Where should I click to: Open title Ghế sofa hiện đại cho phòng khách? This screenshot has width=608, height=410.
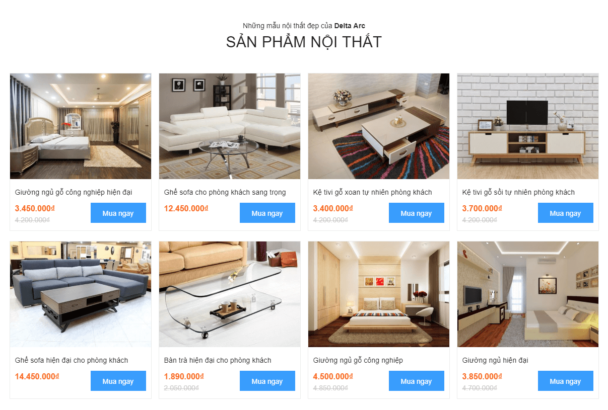click(x=72, y=360)
